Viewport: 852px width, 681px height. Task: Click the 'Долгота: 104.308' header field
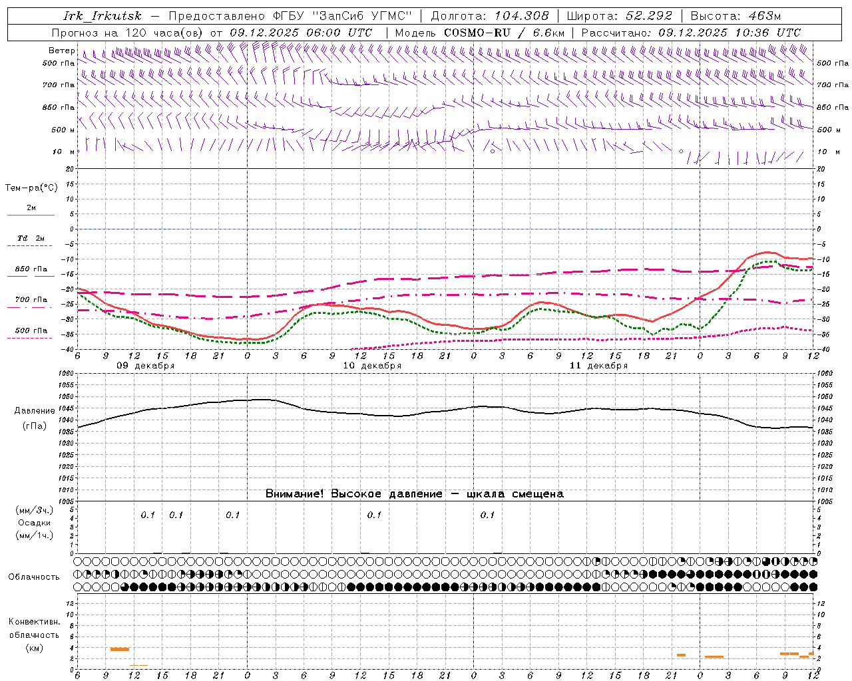tap(490, 16)
